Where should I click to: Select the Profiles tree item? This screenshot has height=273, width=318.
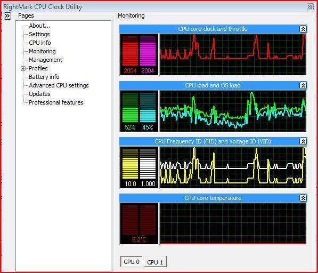tap(38, 68)
